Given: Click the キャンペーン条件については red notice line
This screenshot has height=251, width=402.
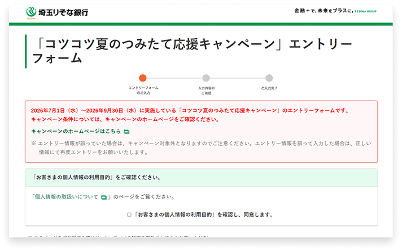Looking at the screenshot, I should 125,119.
